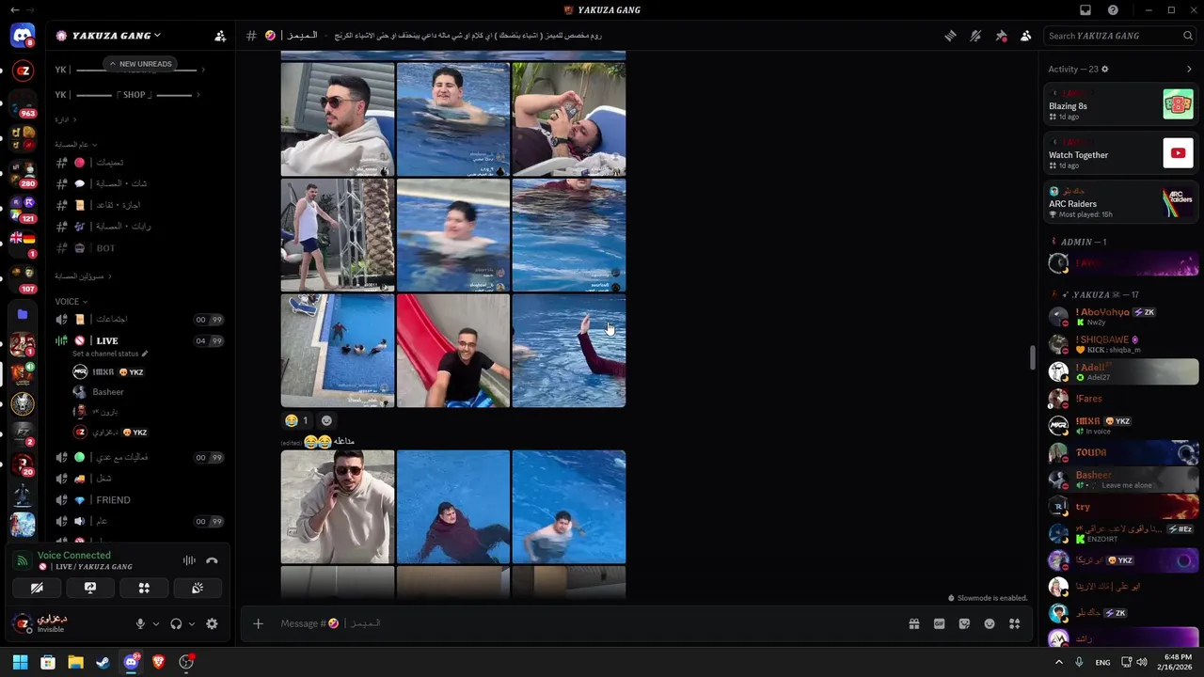Open Windows Start menu

20,662
